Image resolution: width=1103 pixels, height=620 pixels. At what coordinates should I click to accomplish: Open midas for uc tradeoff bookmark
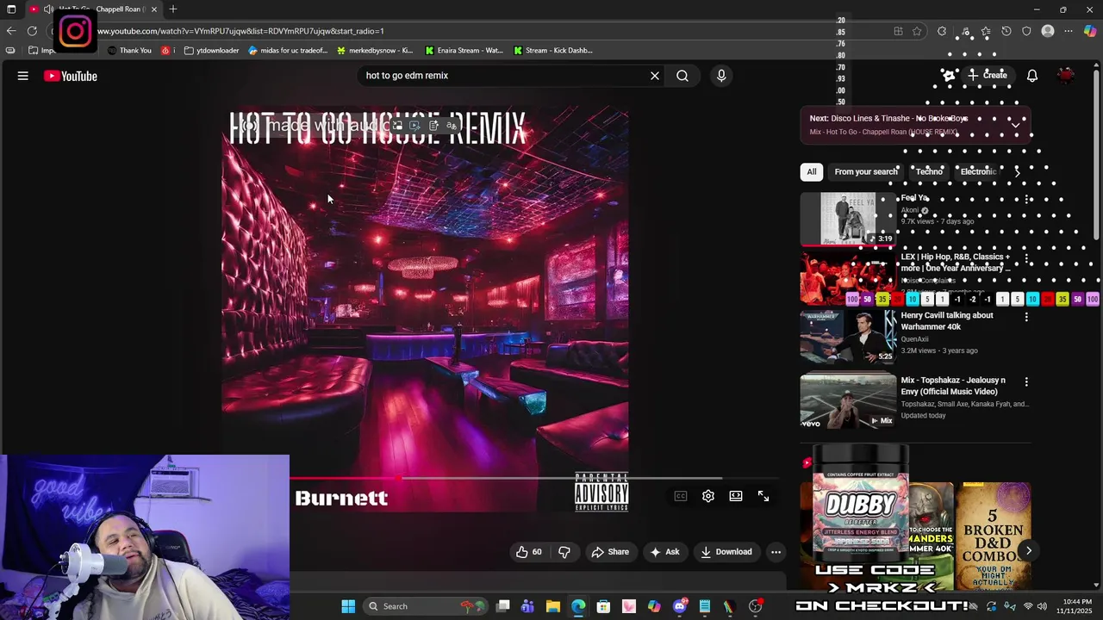click(x=288, y=50)
